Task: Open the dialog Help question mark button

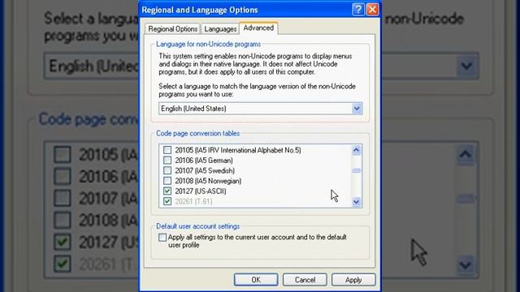Action: tap(358, 10)
